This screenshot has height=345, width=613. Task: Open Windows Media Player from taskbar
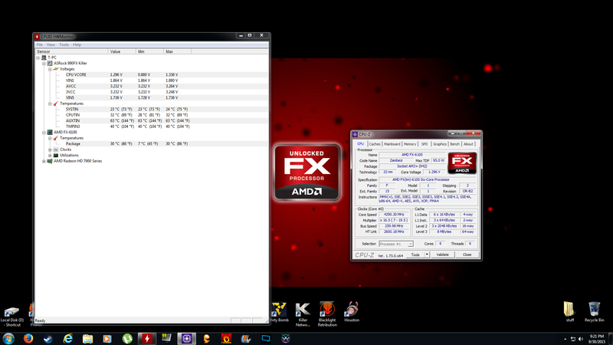coord(107,338)
